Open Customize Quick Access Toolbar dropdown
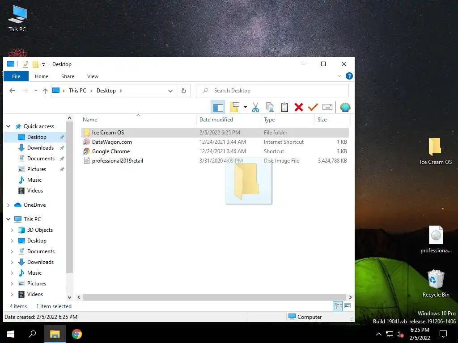The image size is (458, 343). pos(43,64)
